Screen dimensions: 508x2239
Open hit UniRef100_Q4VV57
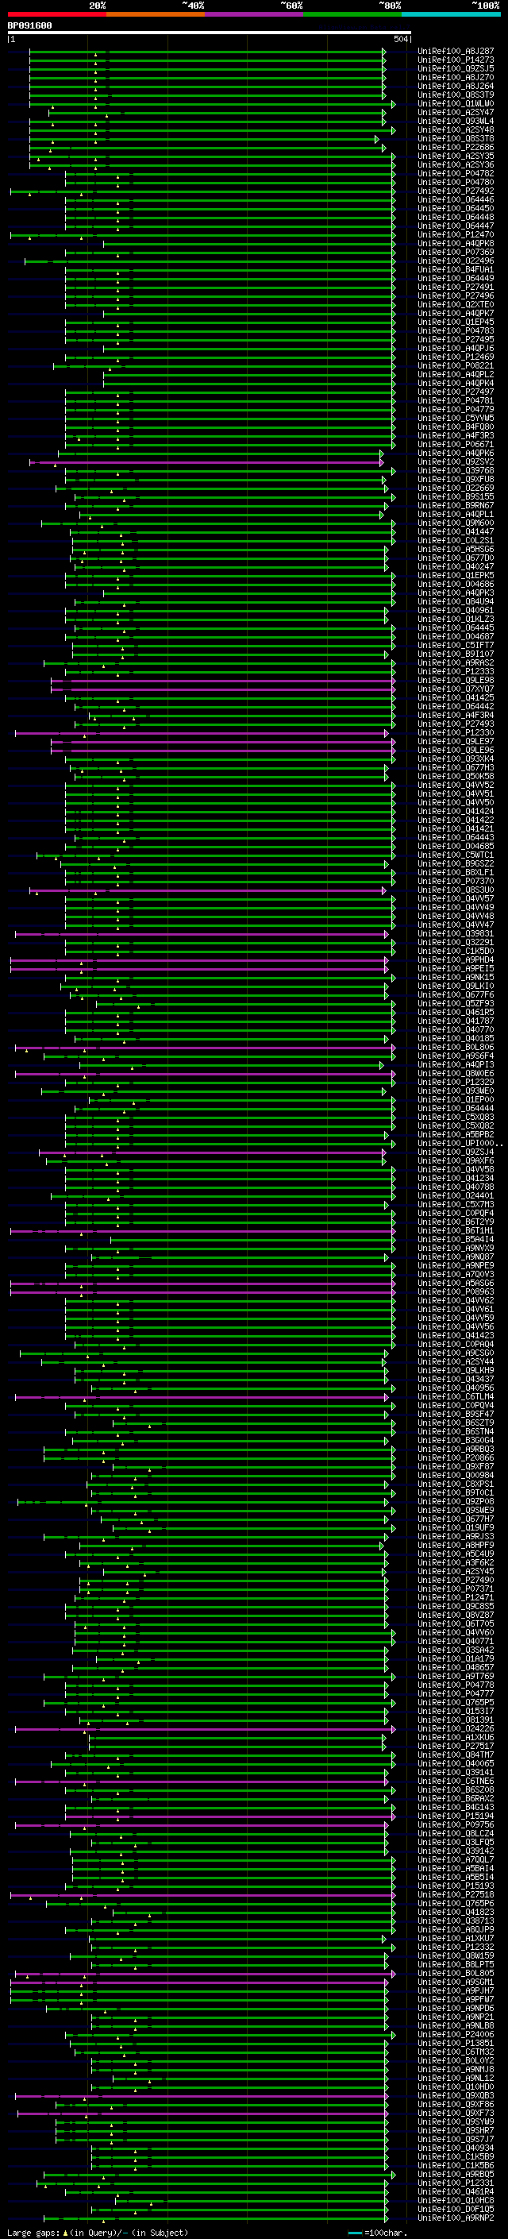pyautogui.click(x=456, y=899)
